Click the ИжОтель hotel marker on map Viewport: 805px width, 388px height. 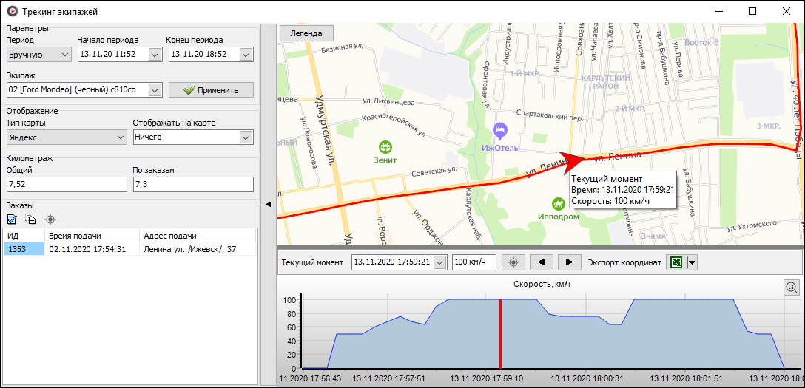501,131
